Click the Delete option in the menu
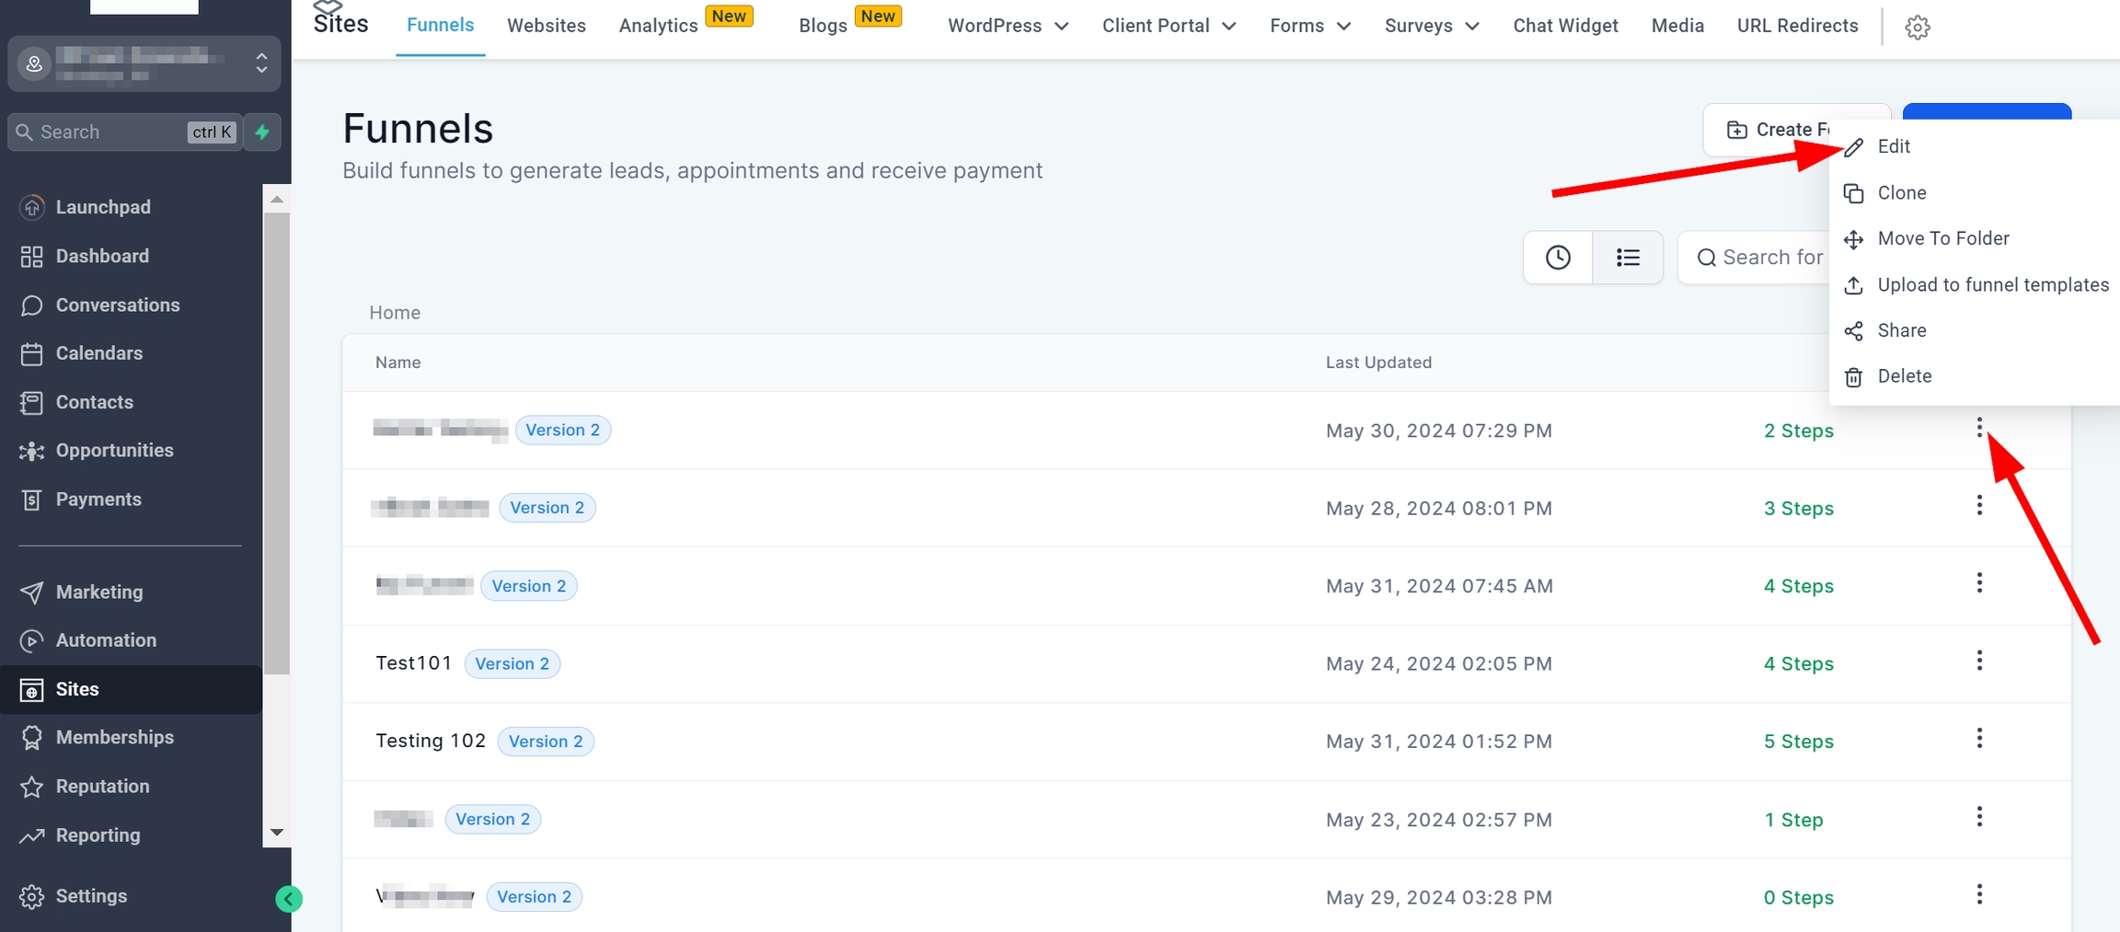 [x=1904, y=376]
